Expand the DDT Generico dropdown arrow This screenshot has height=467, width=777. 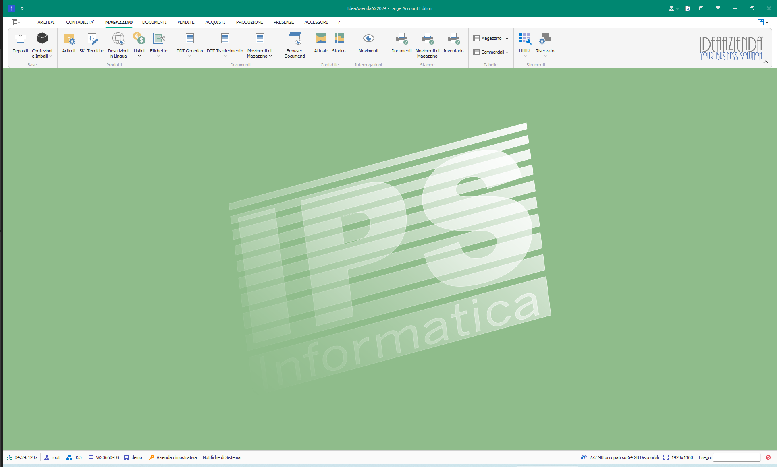point(189,56)
